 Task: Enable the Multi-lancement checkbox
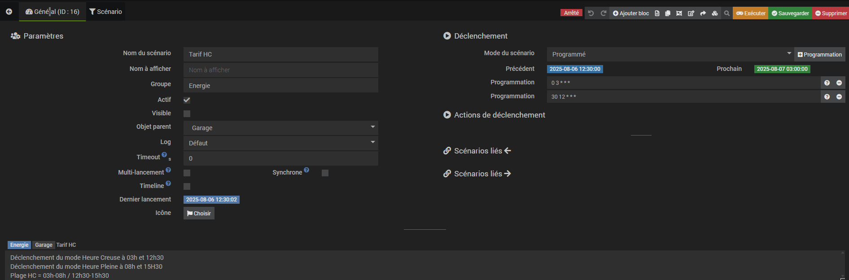pyautogui.click(x=187, y=173)
